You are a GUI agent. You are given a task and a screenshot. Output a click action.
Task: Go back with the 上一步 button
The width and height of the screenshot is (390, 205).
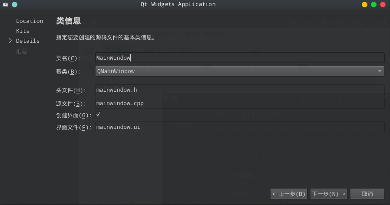pos(289,194)
